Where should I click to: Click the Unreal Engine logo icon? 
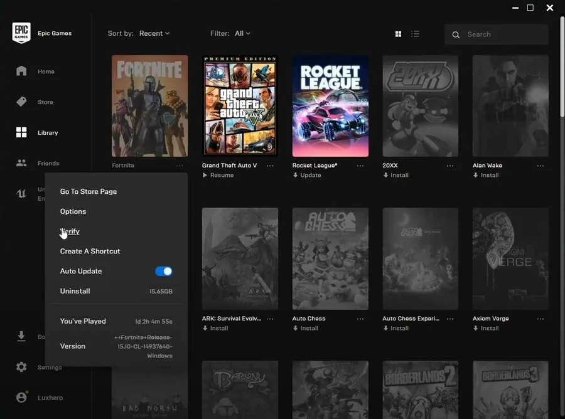(21, 194)
